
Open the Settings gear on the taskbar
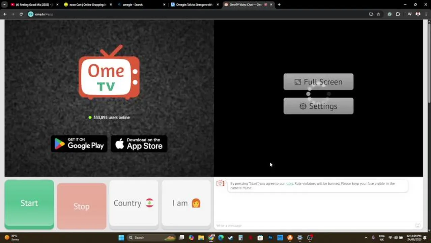click(300, 238)
